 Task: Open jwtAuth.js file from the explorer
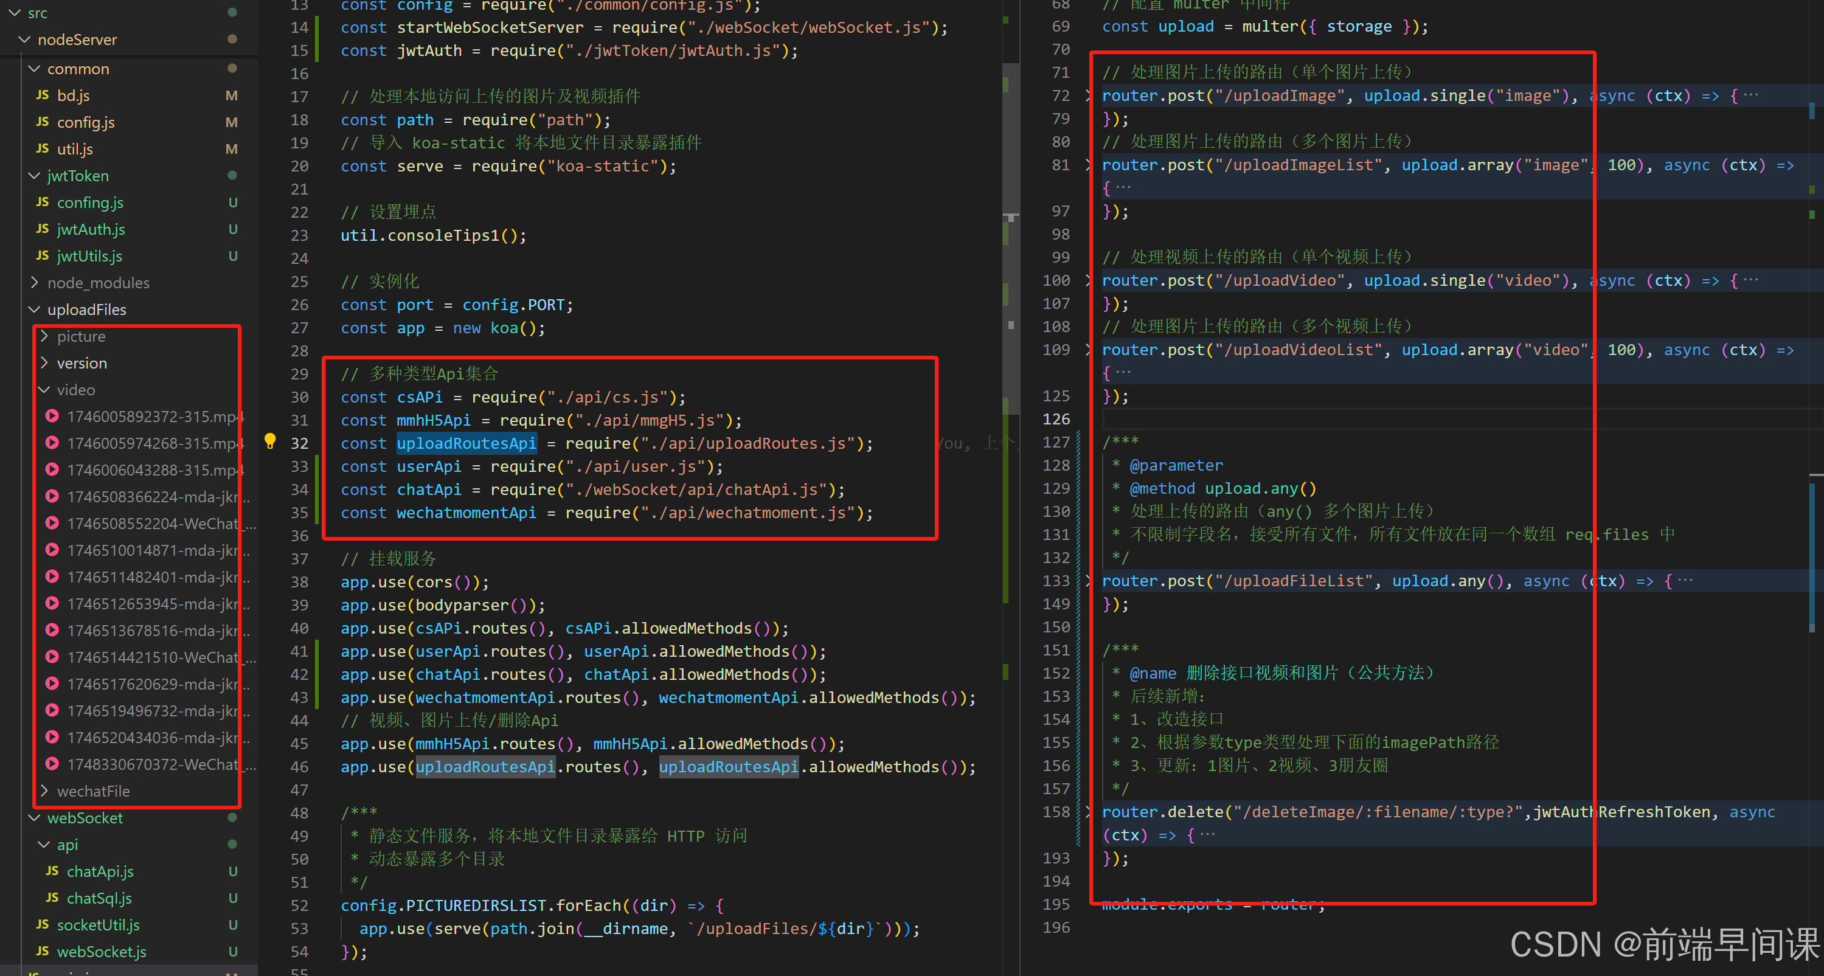click(x=91, y=229)
